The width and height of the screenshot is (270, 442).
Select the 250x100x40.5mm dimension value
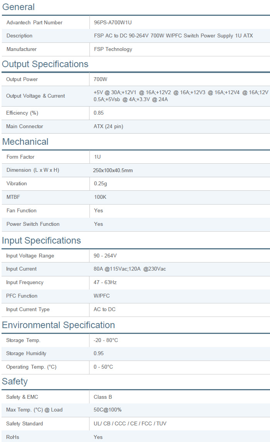(x=113, y=170)
